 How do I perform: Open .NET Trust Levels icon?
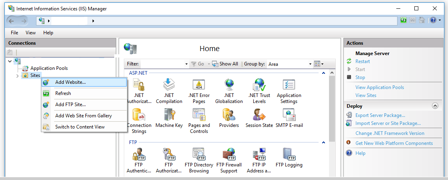tap(259, 91)
